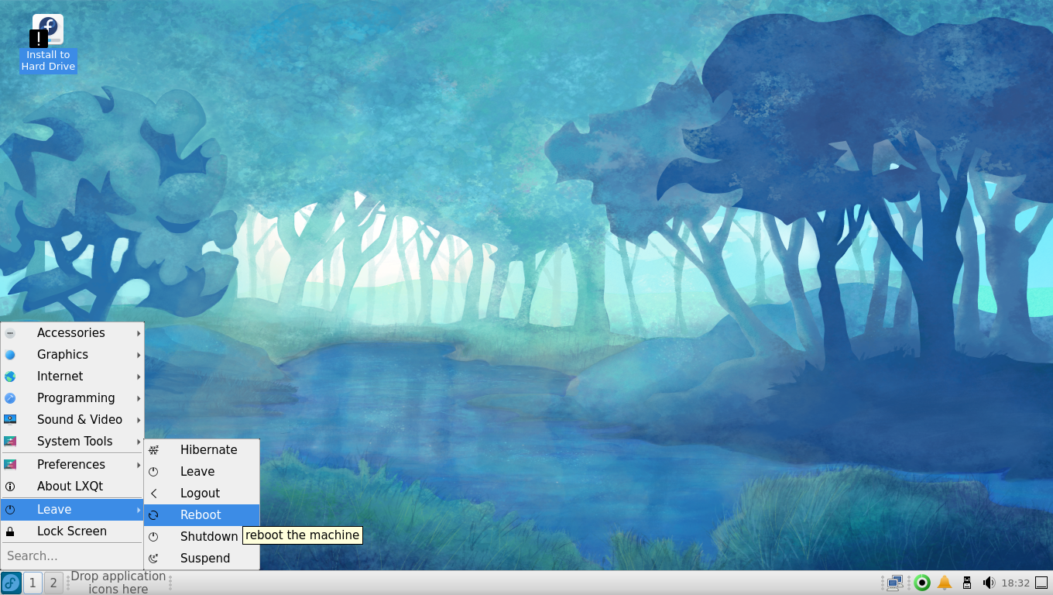Screen dimensions: 1053x595
Task: Click the Sound & Video category icon
Action: [10, 419]
